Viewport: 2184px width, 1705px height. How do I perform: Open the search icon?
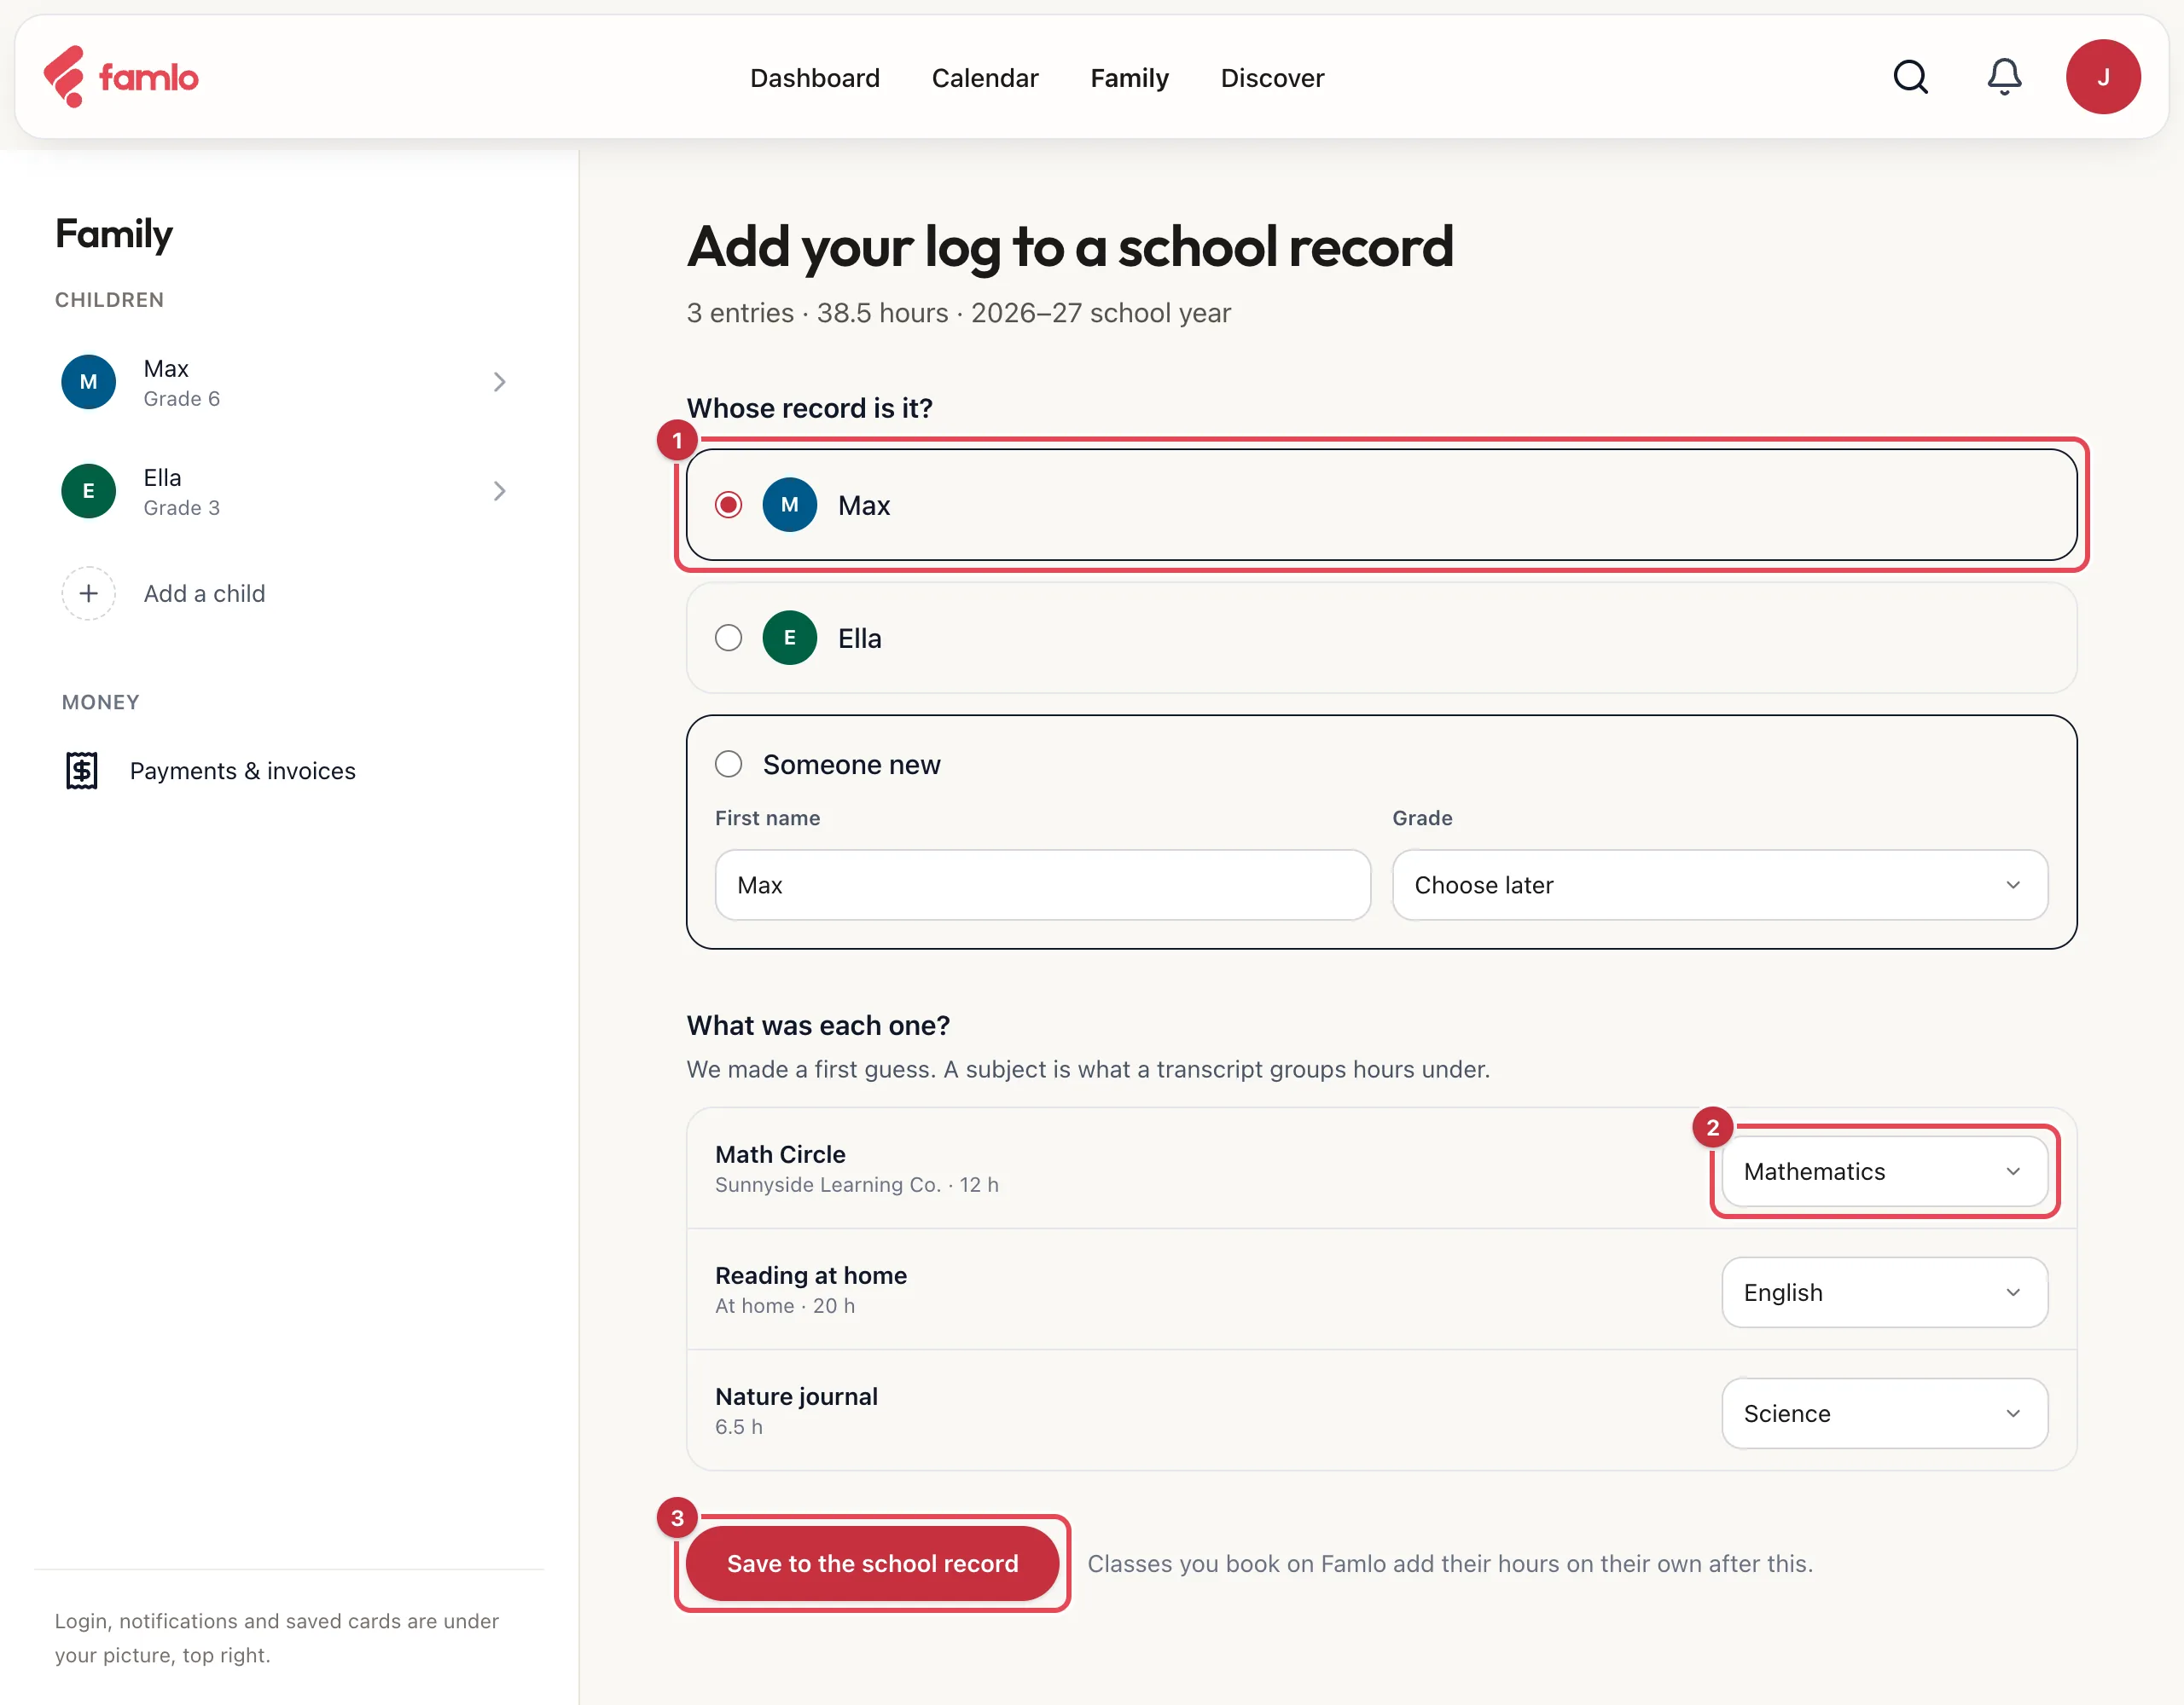click(1910, 77)
